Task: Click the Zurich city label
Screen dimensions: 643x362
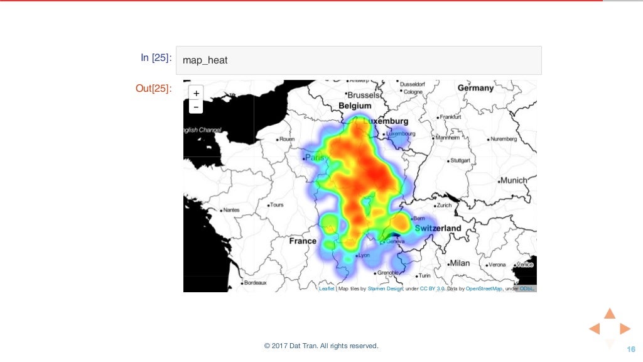Action: [444, 206]
